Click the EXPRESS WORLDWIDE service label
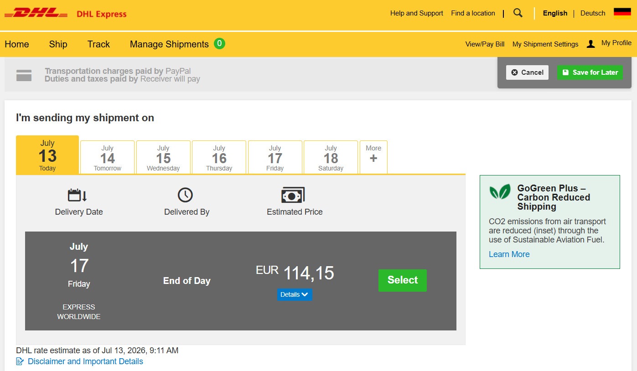 pyautogui.click(x=79, y=312)
